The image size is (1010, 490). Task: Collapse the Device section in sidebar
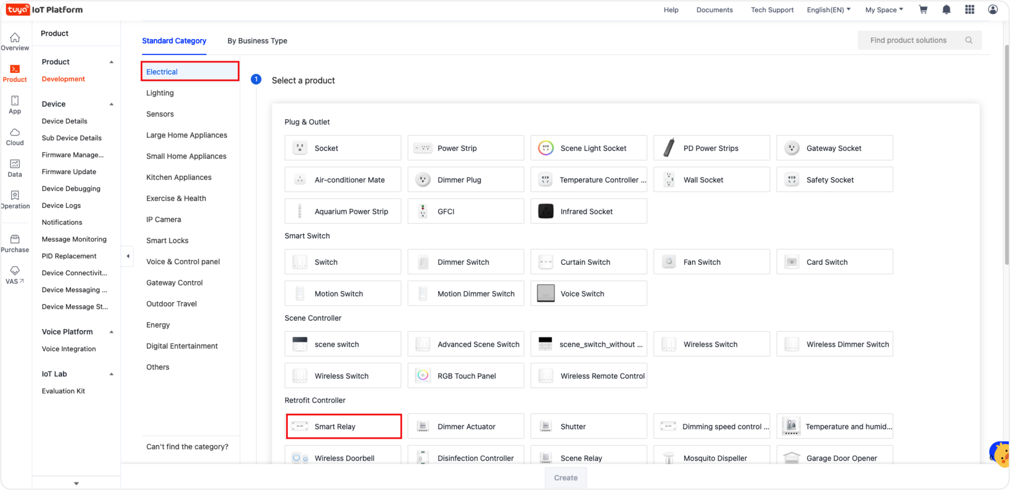111,104
